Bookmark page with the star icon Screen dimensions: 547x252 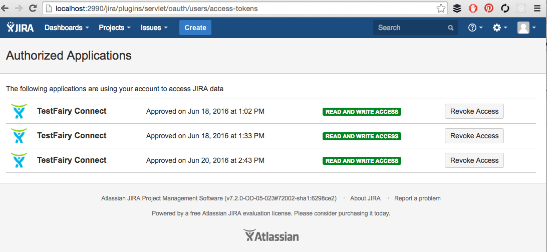click(x=441, y=9)
